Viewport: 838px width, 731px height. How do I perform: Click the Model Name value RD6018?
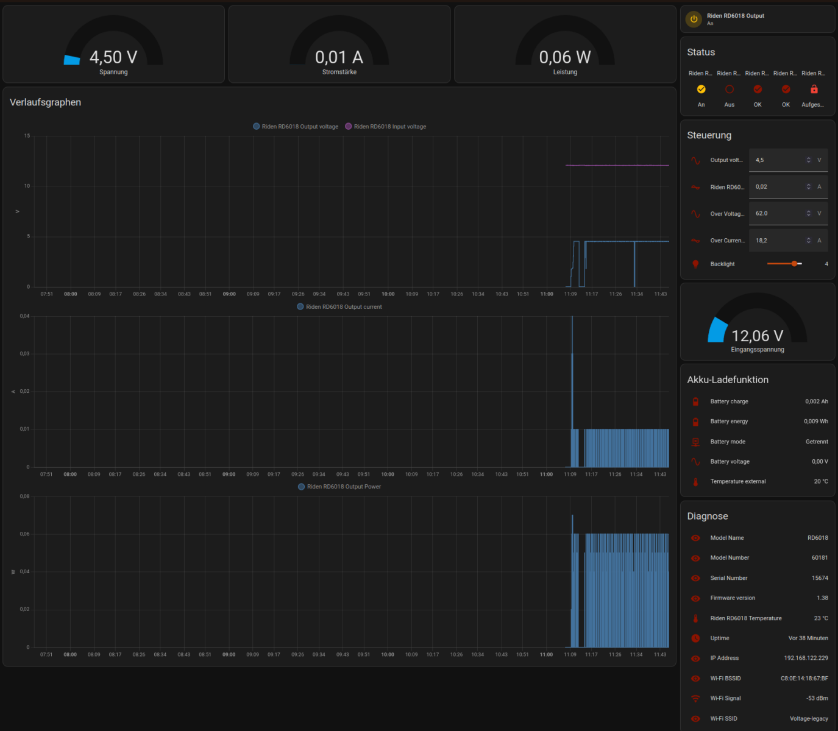click(x=818, y=538)
